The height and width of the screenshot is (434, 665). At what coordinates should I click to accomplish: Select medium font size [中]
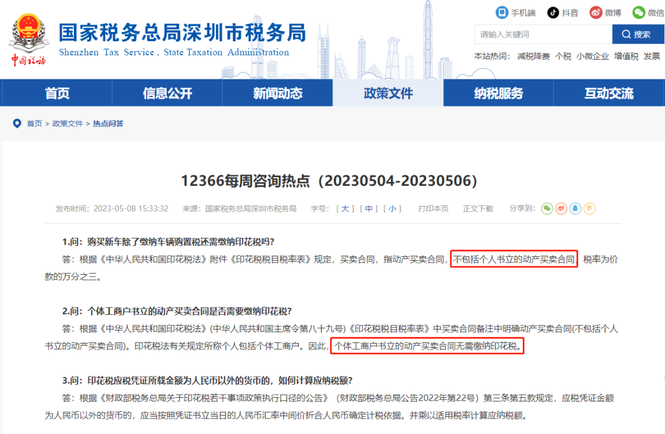tap(368, 208)
